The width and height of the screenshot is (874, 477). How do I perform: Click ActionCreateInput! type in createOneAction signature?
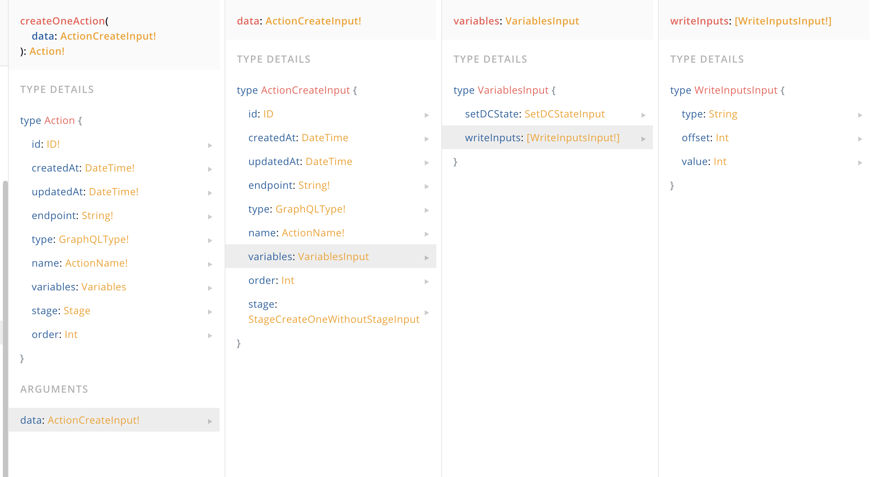[108, 36]
